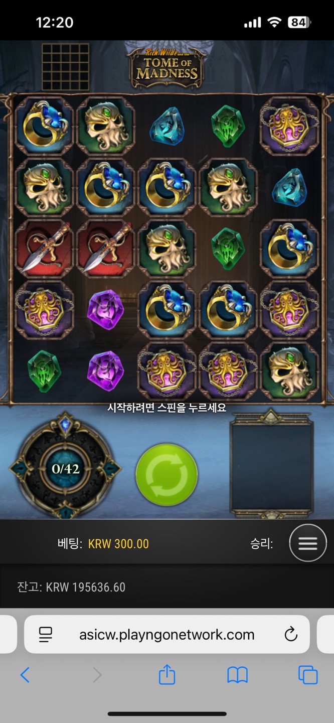334x723 pixels.
Task: Open Safari bookmarks
Action: 238,675
